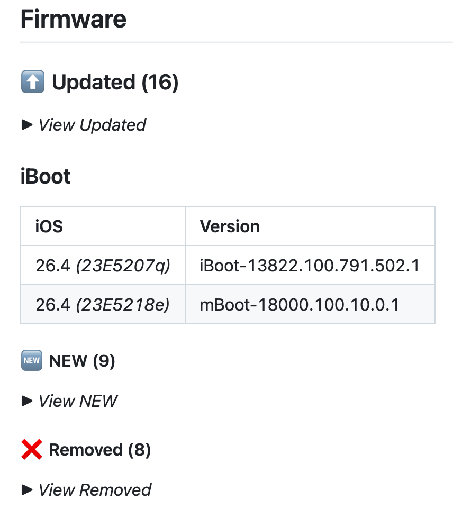Screen dimensions: 453x509
Task: Click the 'NEW (9)' heading text
Action: (82, 361)
